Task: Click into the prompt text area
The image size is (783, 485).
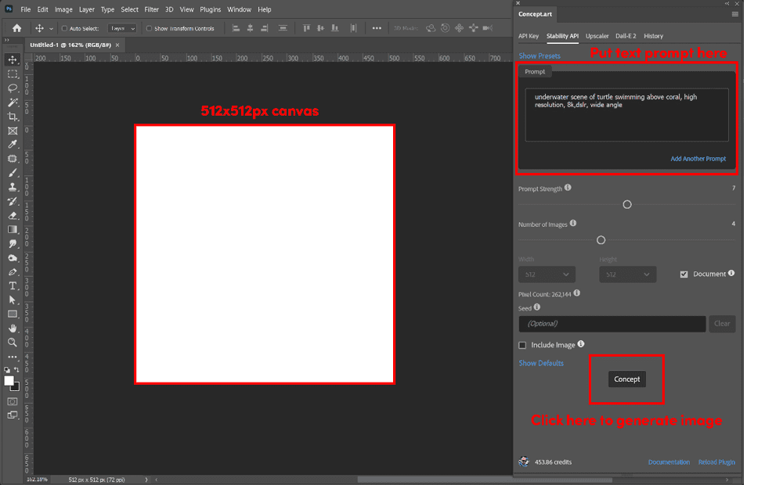Action: 626,115
